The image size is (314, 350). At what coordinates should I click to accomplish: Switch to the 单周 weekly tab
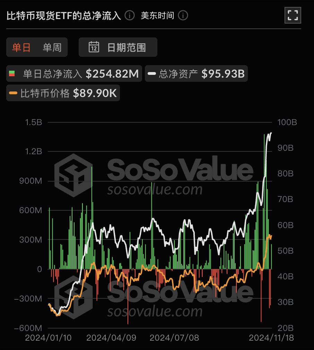click(x=52, y=47)
